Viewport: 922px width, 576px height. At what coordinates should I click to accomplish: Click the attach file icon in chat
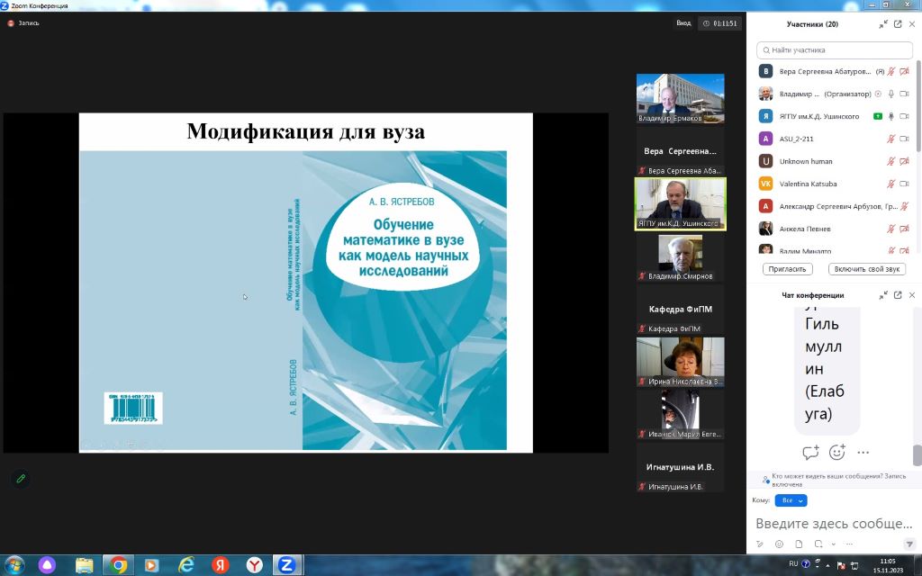[x=798, y=544]
